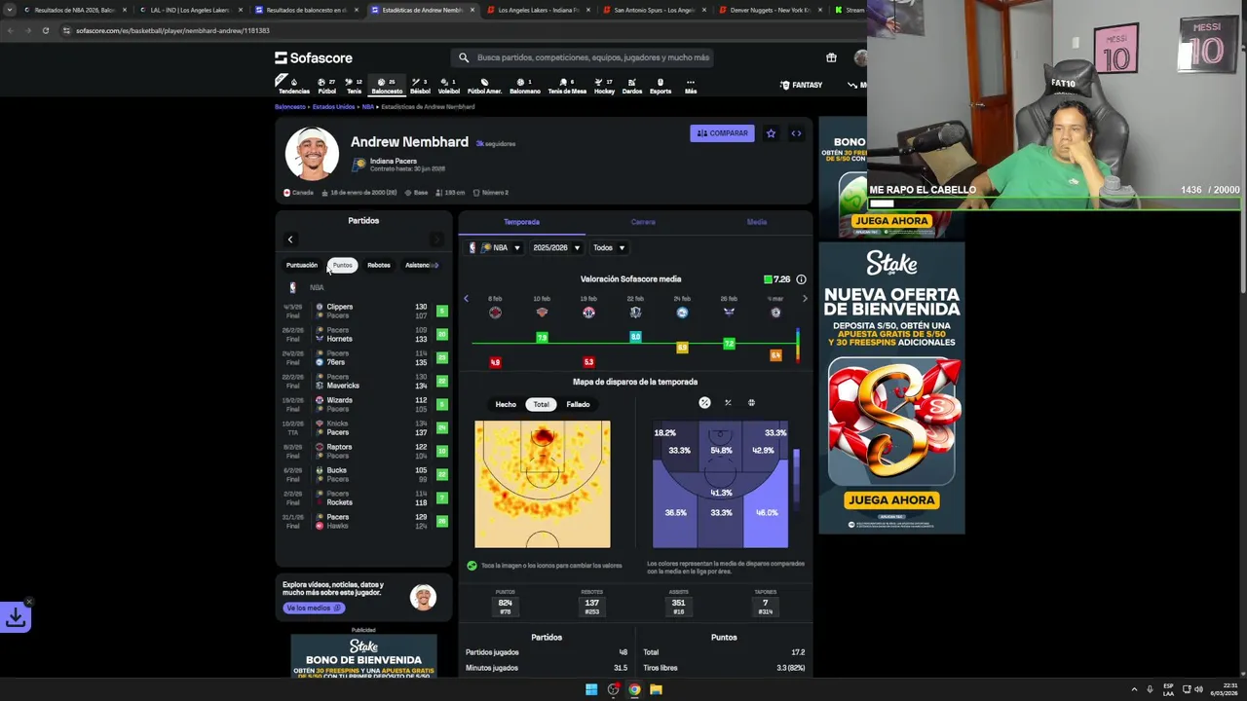Open the Esports section icon

660,86
